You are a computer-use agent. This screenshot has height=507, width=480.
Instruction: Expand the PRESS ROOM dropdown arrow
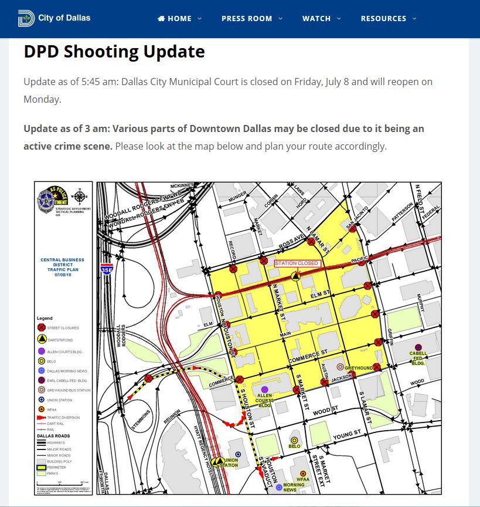280,18
